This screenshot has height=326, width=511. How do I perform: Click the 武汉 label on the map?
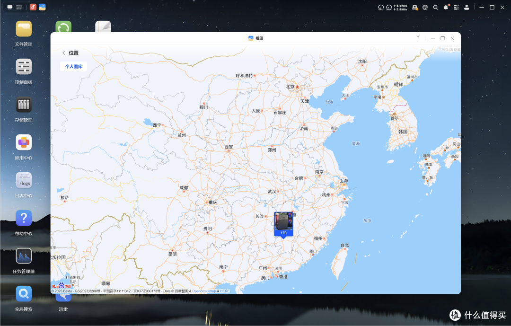coord(272,191)
